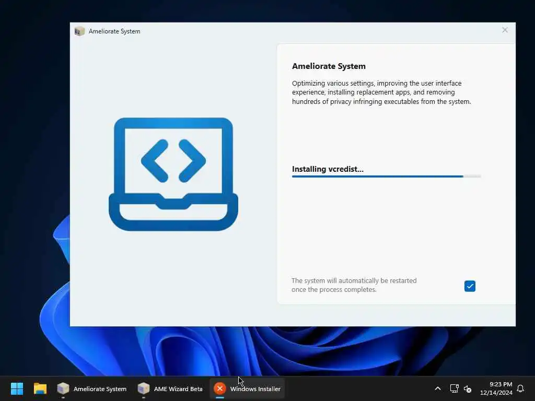Image resolution: width=535 pixels, height=401 pixels.
Task: Click the automatic restart description text
Action: 354,285
